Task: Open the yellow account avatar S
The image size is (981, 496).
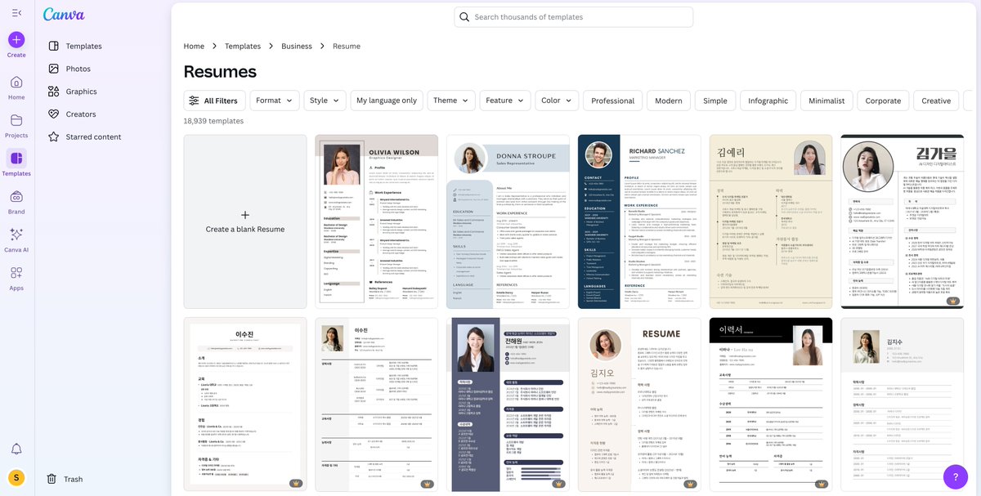Action: 16,477
